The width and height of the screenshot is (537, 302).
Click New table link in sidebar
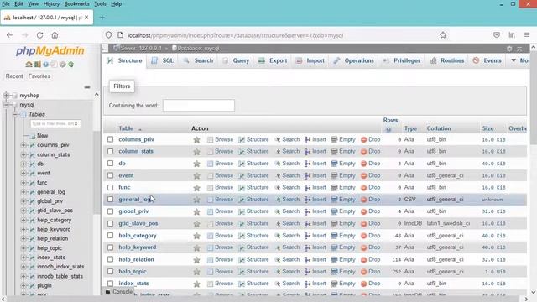(43, 136)
